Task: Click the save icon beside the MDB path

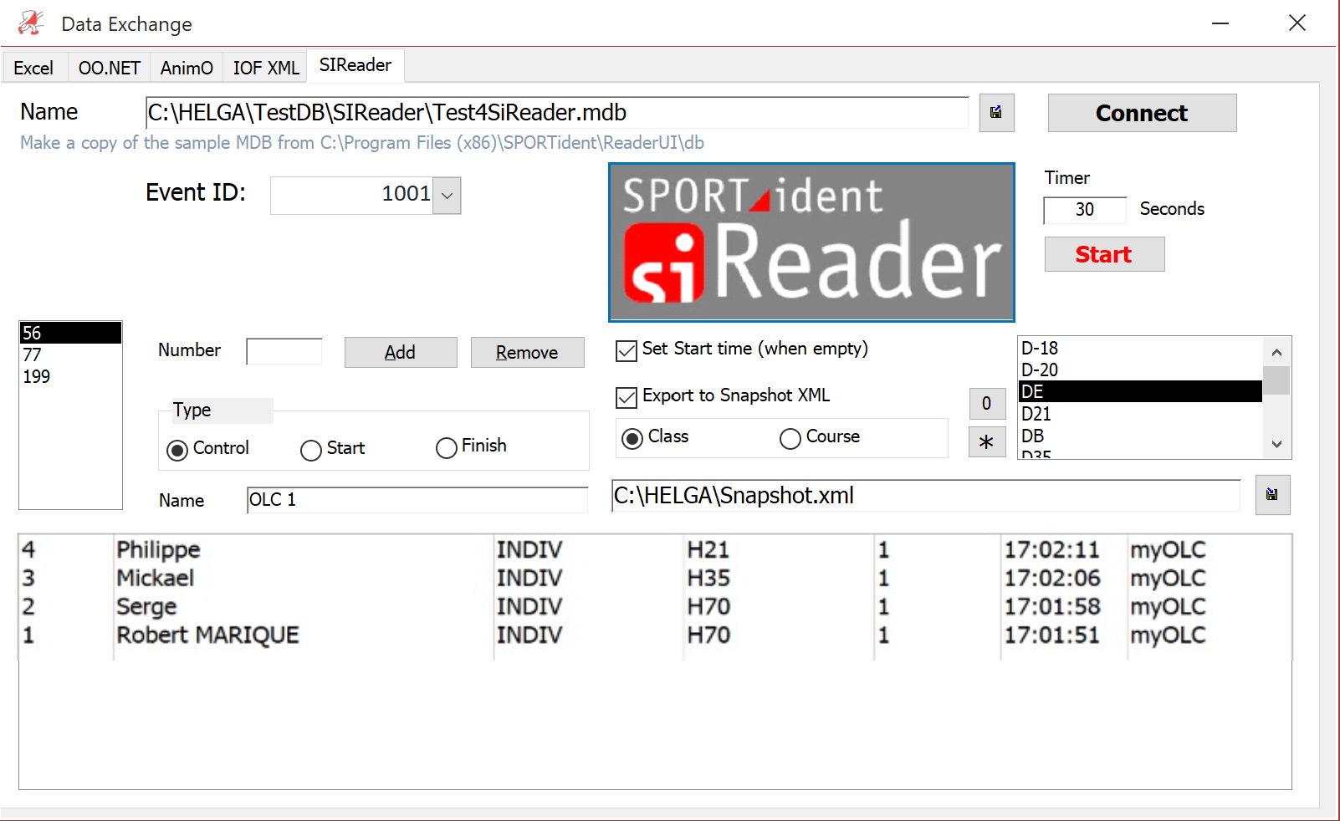Action: [996, 113]
